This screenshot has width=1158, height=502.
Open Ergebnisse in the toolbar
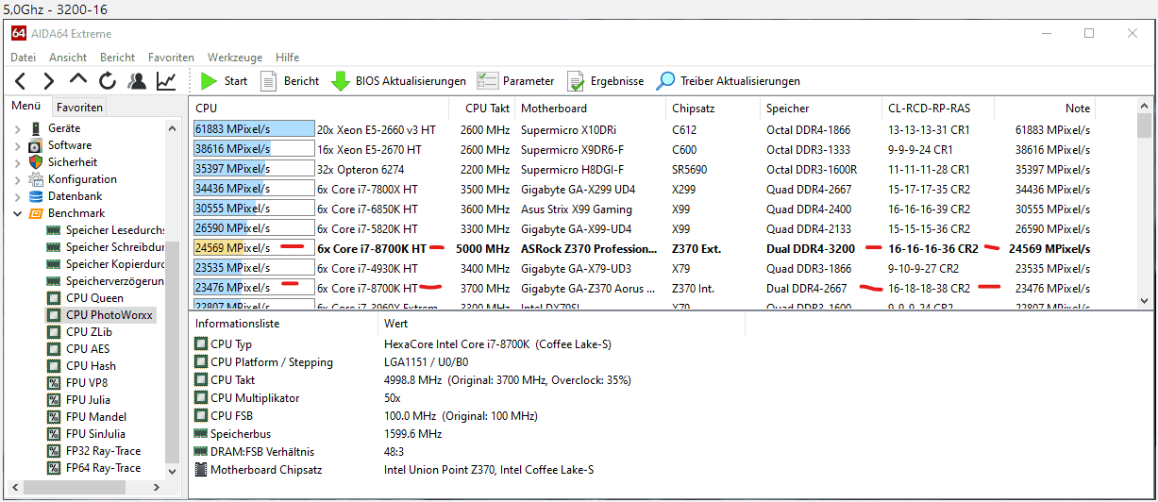pyautogui.click(x=605, y=81)
